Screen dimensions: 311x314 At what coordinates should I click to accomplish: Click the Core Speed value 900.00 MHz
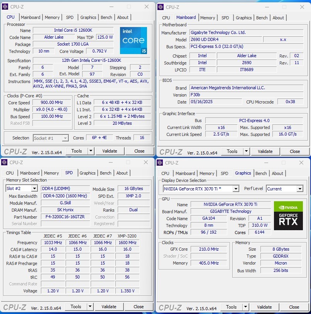(52, 102)
